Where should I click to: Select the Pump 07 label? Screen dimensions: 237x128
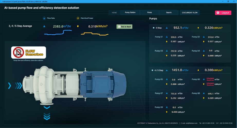[x=159, y=93]
